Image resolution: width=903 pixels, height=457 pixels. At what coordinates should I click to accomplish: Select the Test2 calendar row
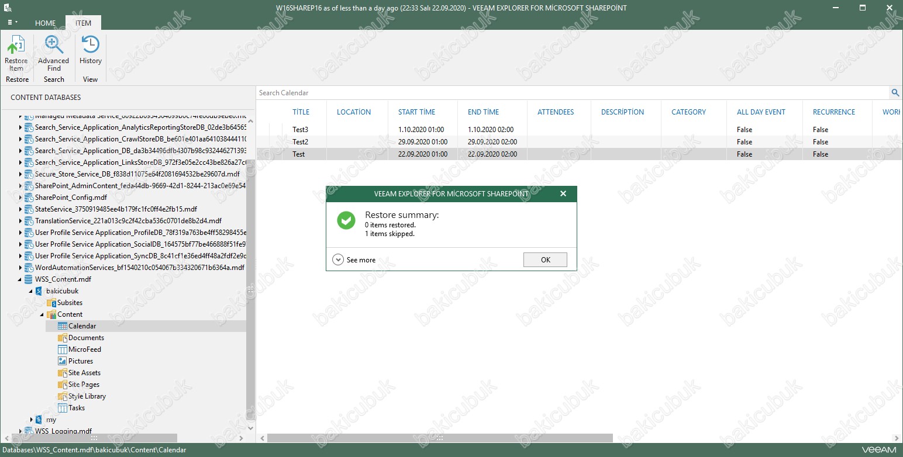(579, 142)
